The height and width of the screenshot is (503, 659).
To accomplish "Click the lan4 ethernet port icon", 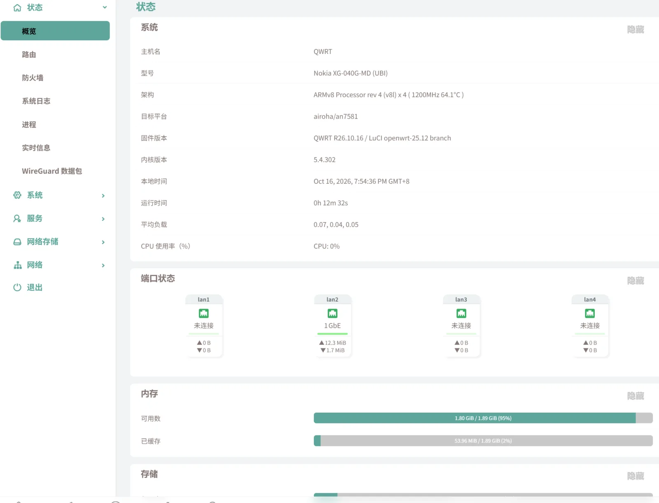I will coord(590,313).
